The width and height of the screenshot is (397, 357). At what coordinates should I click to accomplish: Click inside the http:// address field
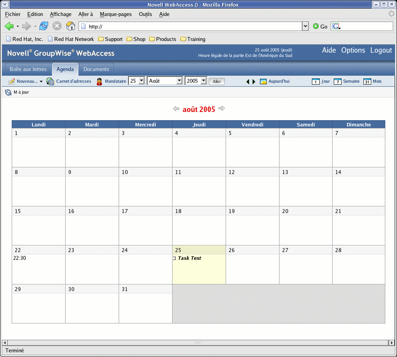pos(187,26)
